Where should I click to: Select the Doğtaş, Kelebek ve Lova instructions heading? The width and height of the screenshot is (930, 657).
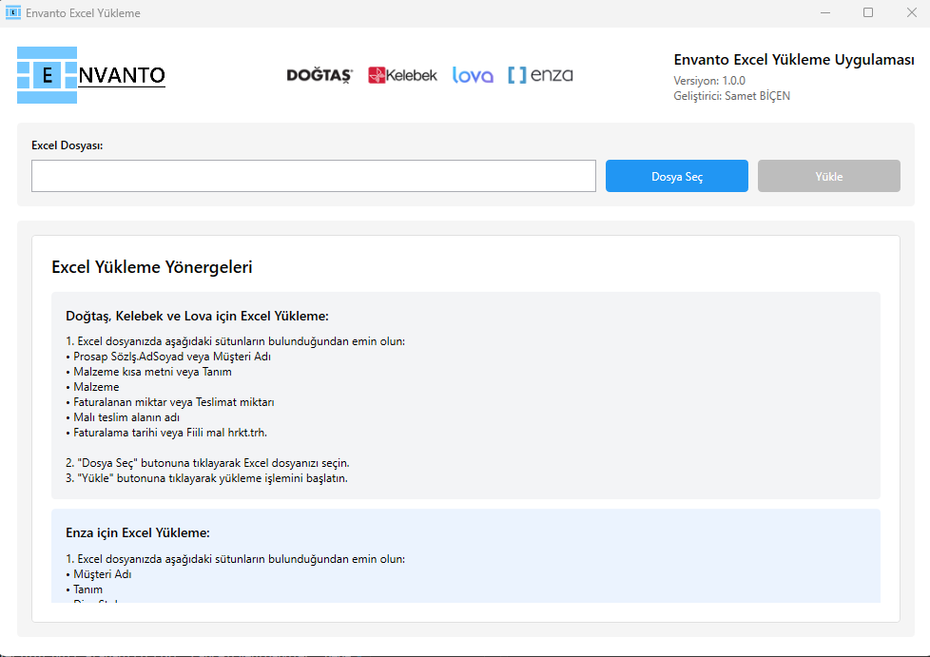(x=197, y=316)
